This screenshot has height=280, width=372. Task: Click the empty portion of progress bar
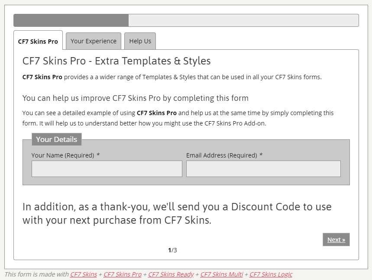pyautogui.click(x=243, y=20)
